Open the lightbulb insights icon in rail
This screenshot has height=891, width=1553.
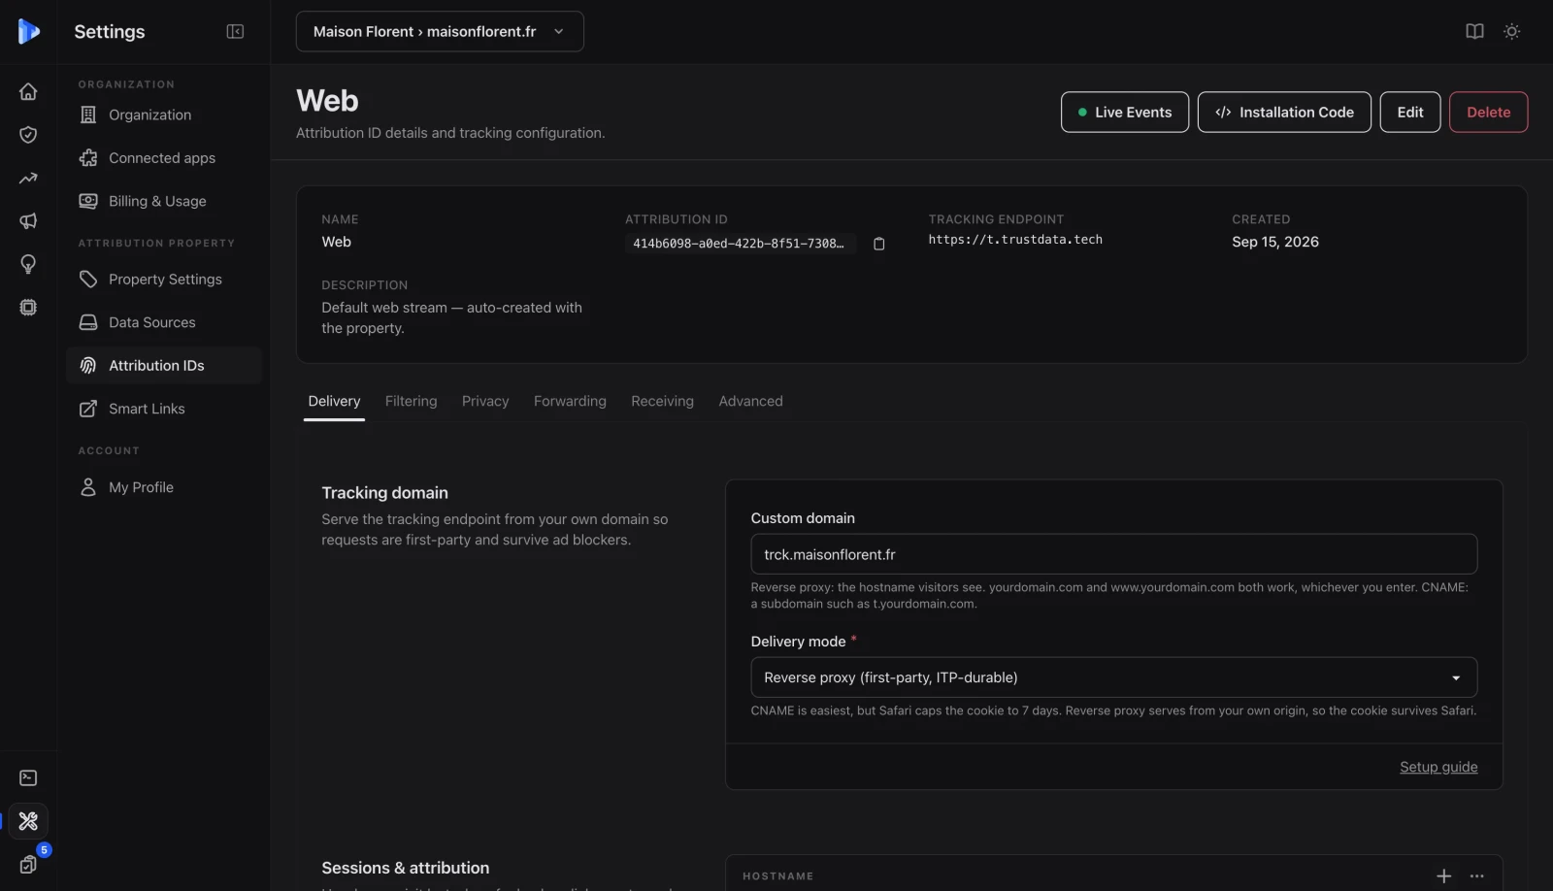(x=28, y=264)
